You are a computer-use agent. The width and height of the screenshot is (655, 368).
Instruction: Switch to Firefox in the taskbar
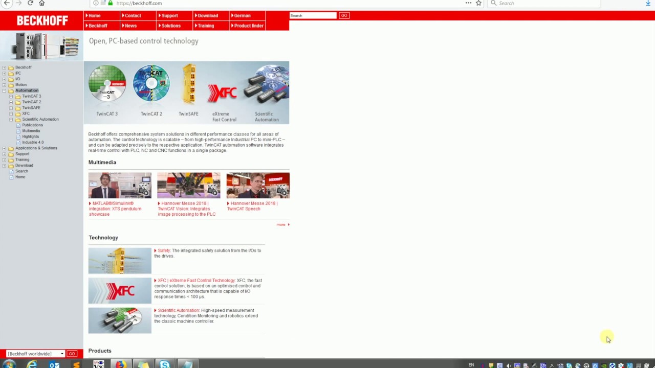(x=120, y=364)
